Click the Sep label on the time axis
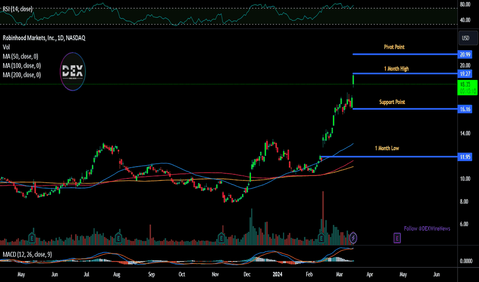The image size is (479, 282). [x=152, y=274]
